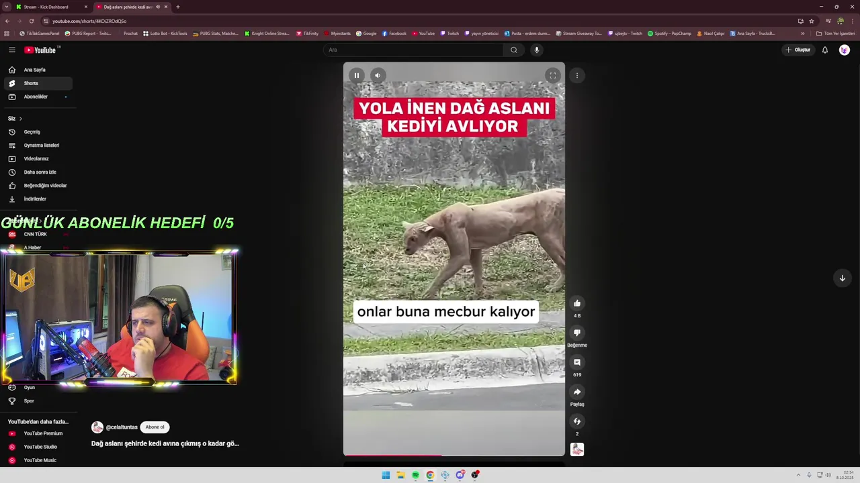Image resolution: width=860 pixels, height=483 pixels.
Task: Open YouTube Music link
Action: [38, 460]
